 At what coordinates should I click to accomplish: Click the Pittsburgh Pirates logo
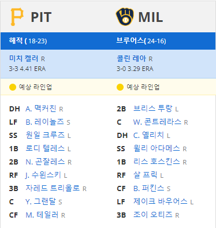tap(17, 17)
